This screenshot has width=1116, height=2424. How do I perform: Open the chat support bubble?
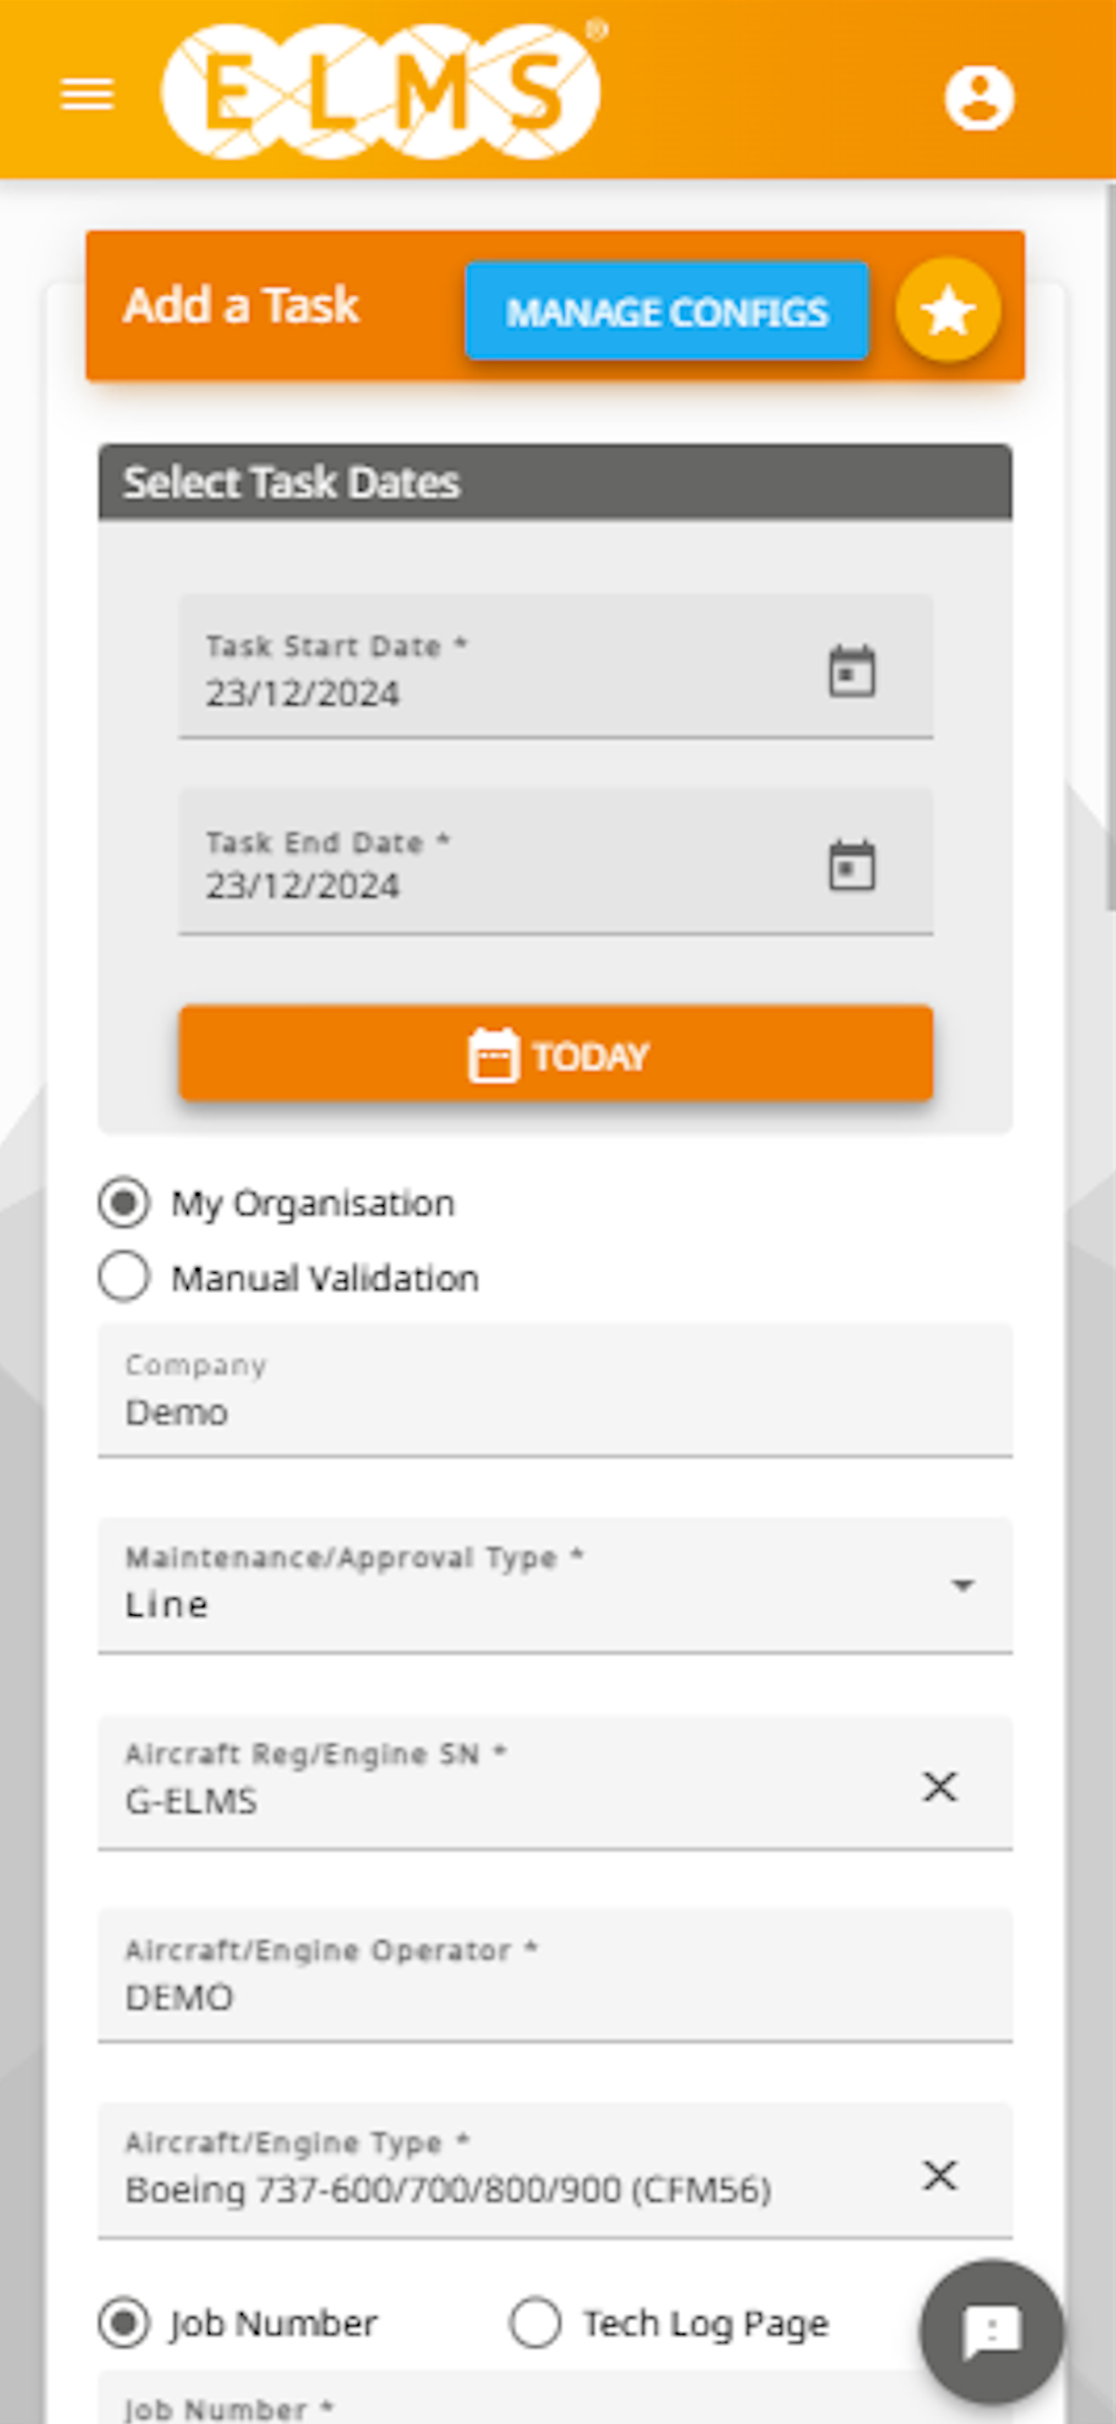pos(992,2332)
